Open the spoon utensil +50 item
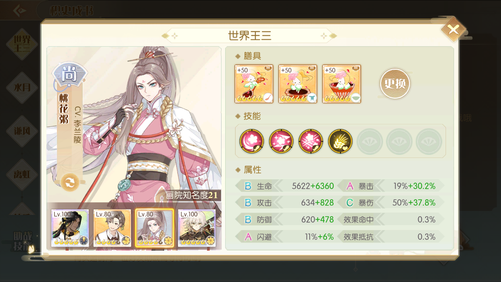 pyautogui.click(x=254, y=84)
